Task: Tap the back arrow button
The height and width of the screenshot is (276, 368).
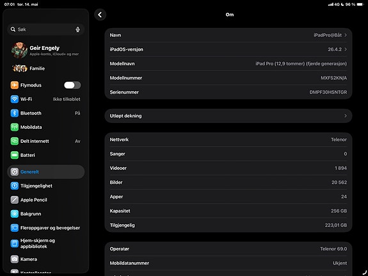Action: point(100,15)
